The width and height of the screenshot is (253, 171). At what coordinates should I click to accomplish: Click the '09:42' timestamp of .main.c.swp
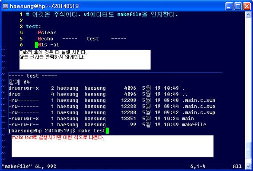coord(171,112)
